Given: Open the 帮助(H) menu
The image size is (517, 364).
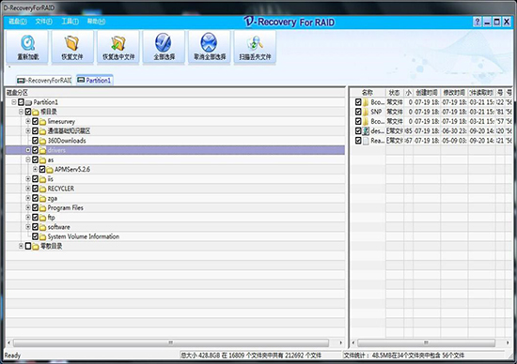Looking at the screenshot, I should pyautogui.click(x=96, y=22).
